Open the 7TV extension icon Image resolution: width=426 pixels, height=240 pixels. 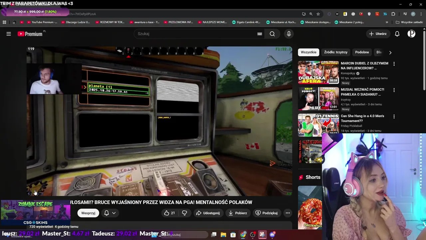click(385, 14)
